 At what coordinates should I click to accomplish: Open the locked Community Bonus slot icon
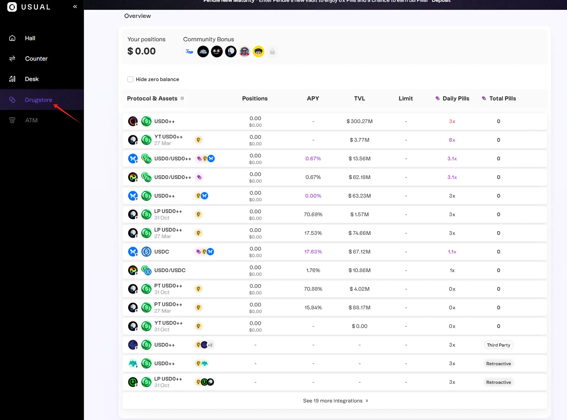272,51
